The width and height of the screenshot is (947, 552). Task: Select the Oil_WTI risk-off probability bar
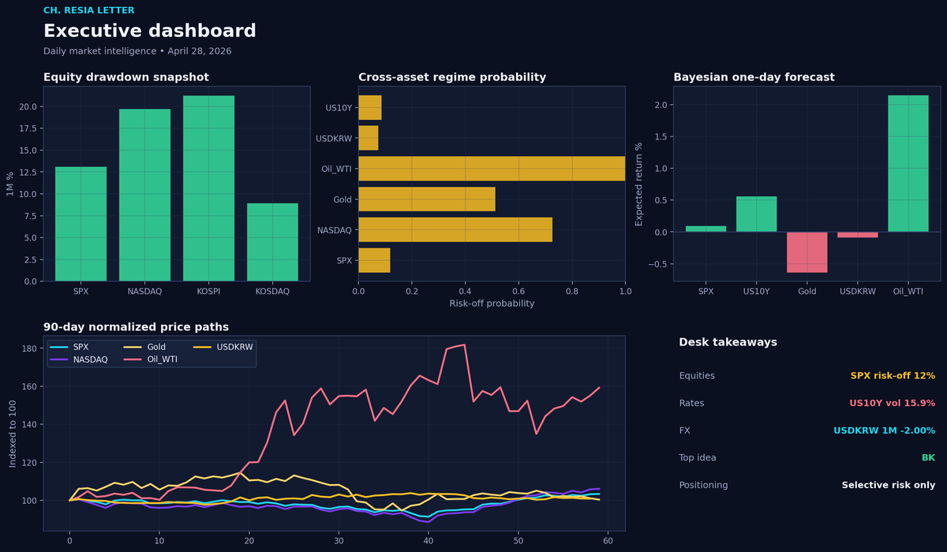pos(492,169)
